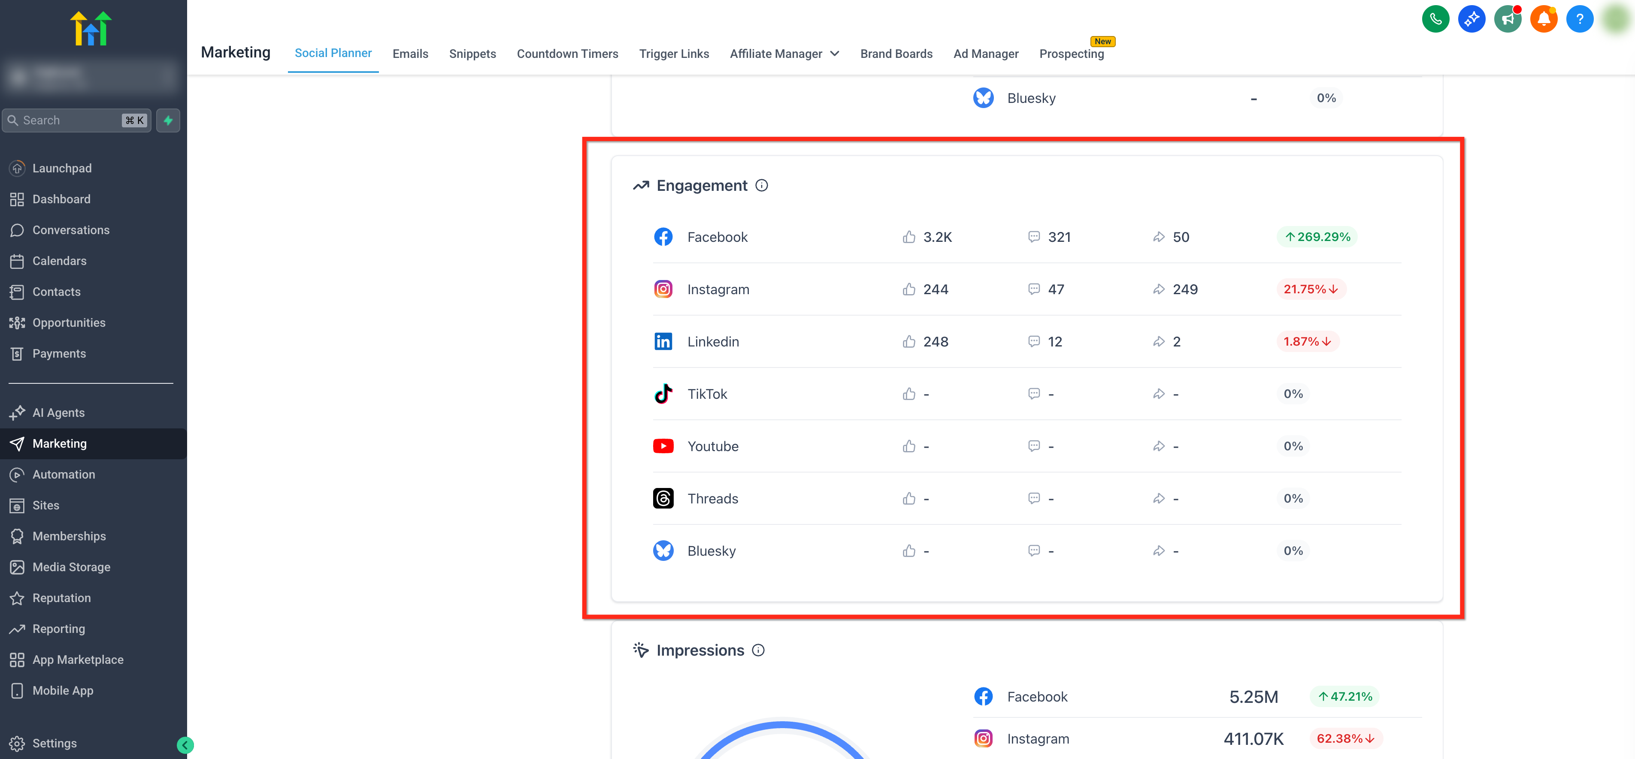The width and height of the screenshot is (1635, 759).
Task: Click the Engagement info icon
Action: [762, 185]
